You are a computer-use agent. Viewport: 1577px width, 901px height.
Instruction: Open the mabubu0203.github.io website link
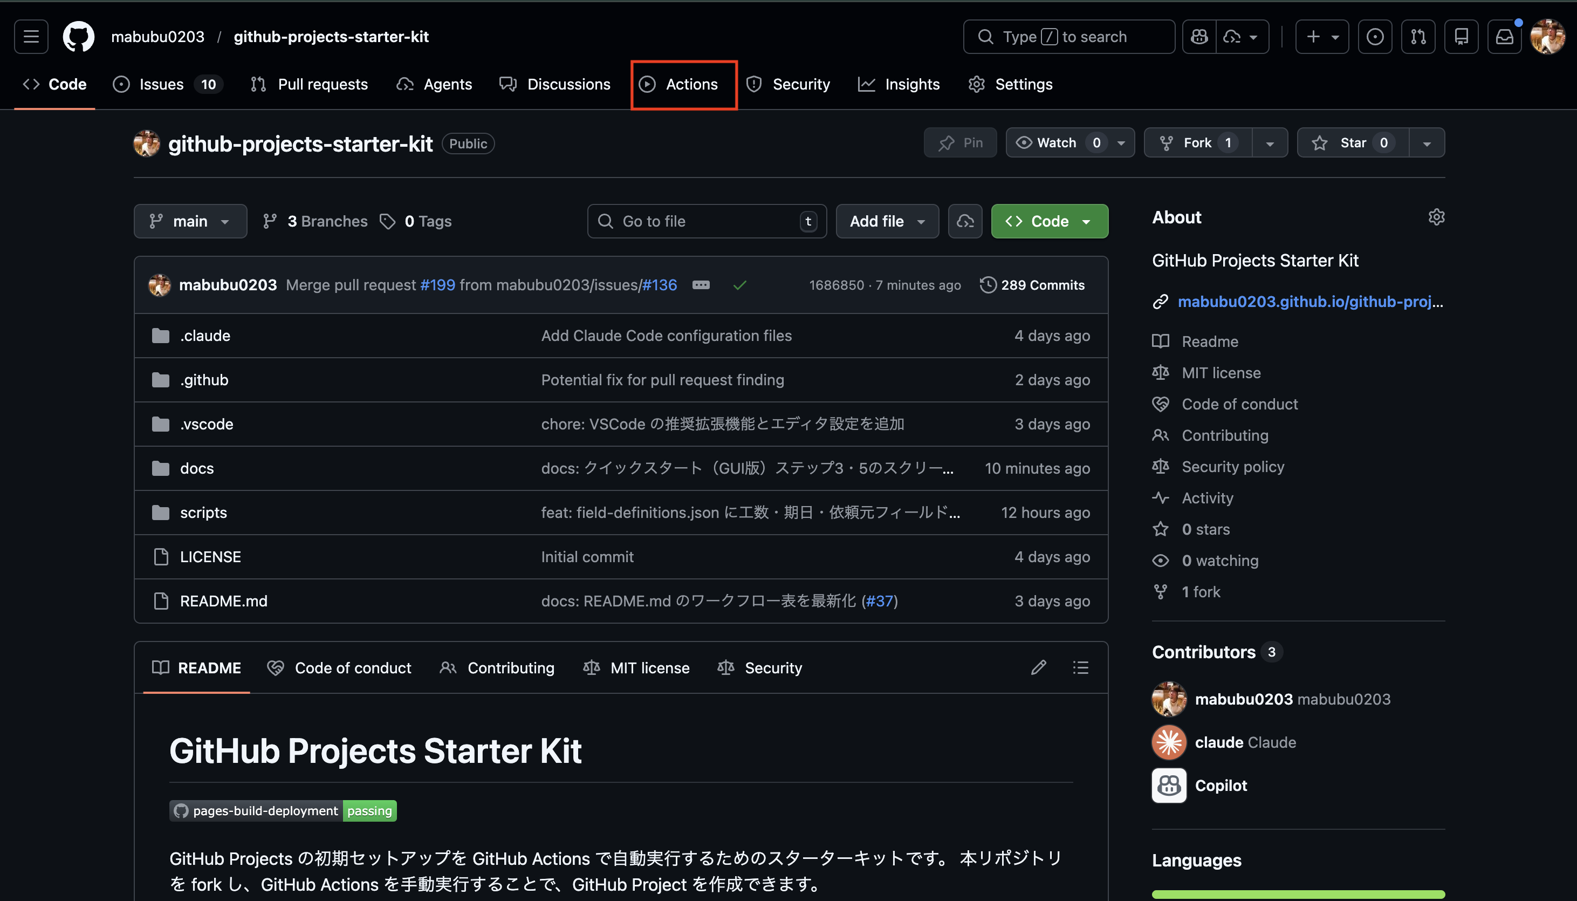[x=1310, y=302]
